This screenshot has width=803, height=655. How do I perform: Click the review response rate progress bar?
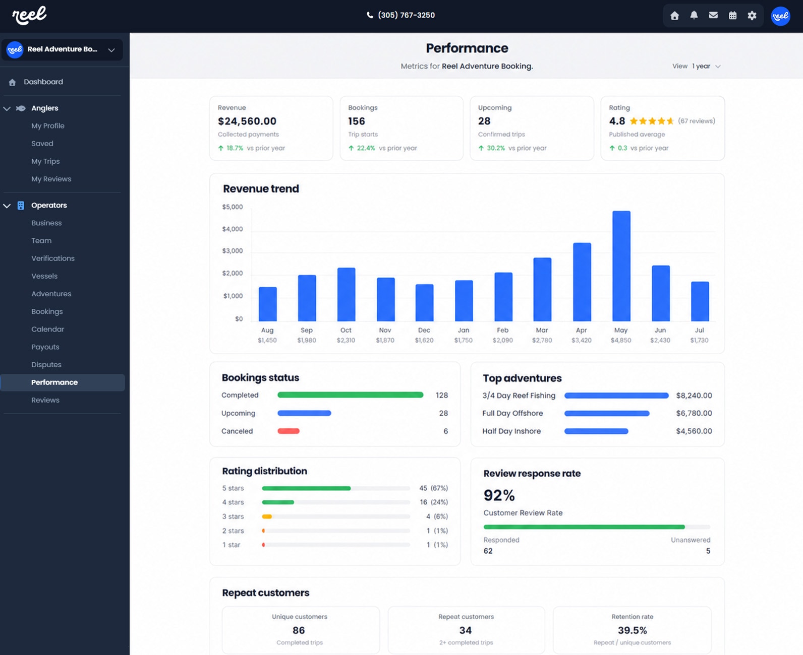coord(597,527)
